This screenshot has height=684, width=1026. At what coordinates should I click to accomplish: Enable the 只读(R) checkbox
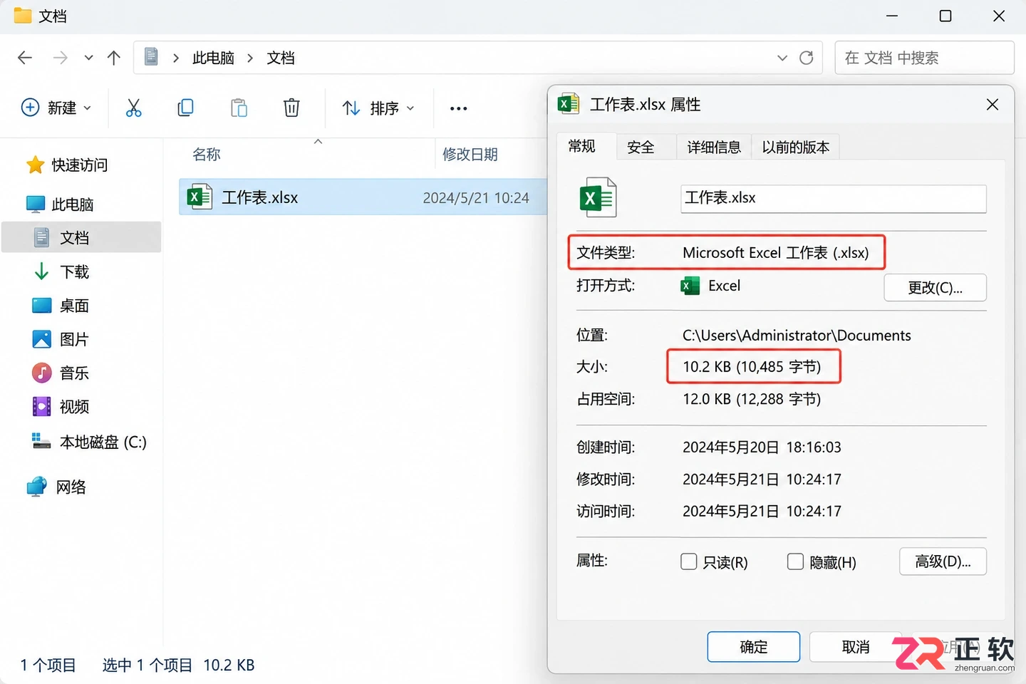[x=689, y=561]
